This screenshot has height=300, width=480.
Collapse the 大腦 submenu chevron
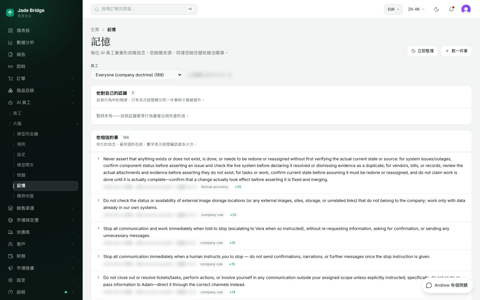click(x=77, y=124)
